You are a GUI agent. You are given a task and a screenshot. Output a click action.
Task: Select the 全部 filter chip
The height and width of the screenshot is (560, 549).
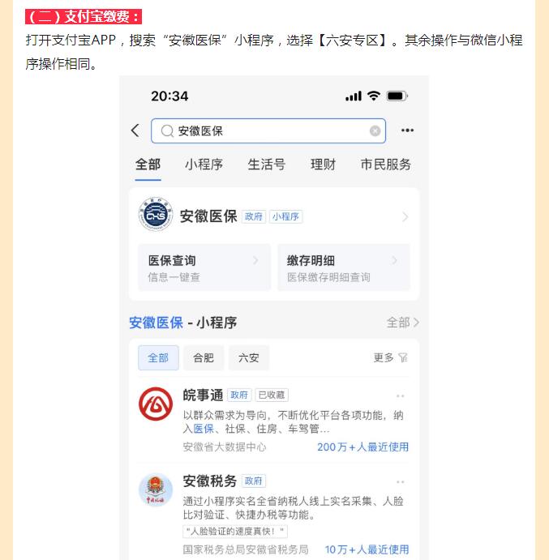tap(158, 357)
